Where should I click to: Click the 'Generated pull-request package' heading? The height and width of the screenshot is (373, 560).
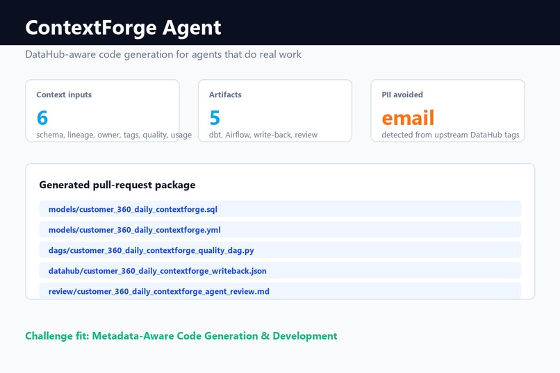tap(117, 185)
